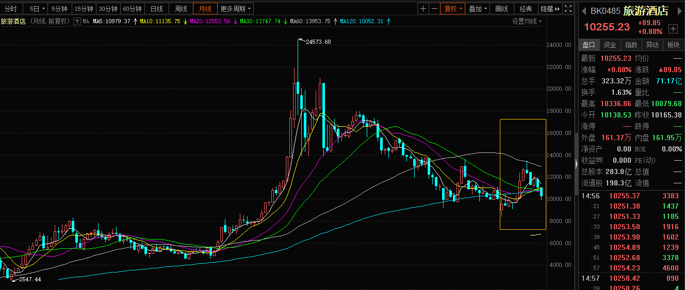Open the 复权 adjustment dropdown
This screenshot has width=685, height=290.
tap(453, 9)
